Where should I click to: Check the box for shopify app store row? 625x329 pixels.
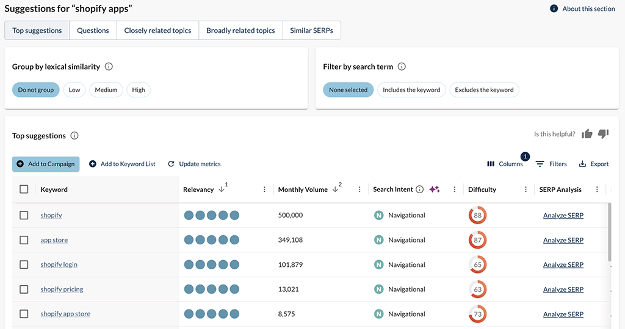pyautogui.click(x=24, y=314)
